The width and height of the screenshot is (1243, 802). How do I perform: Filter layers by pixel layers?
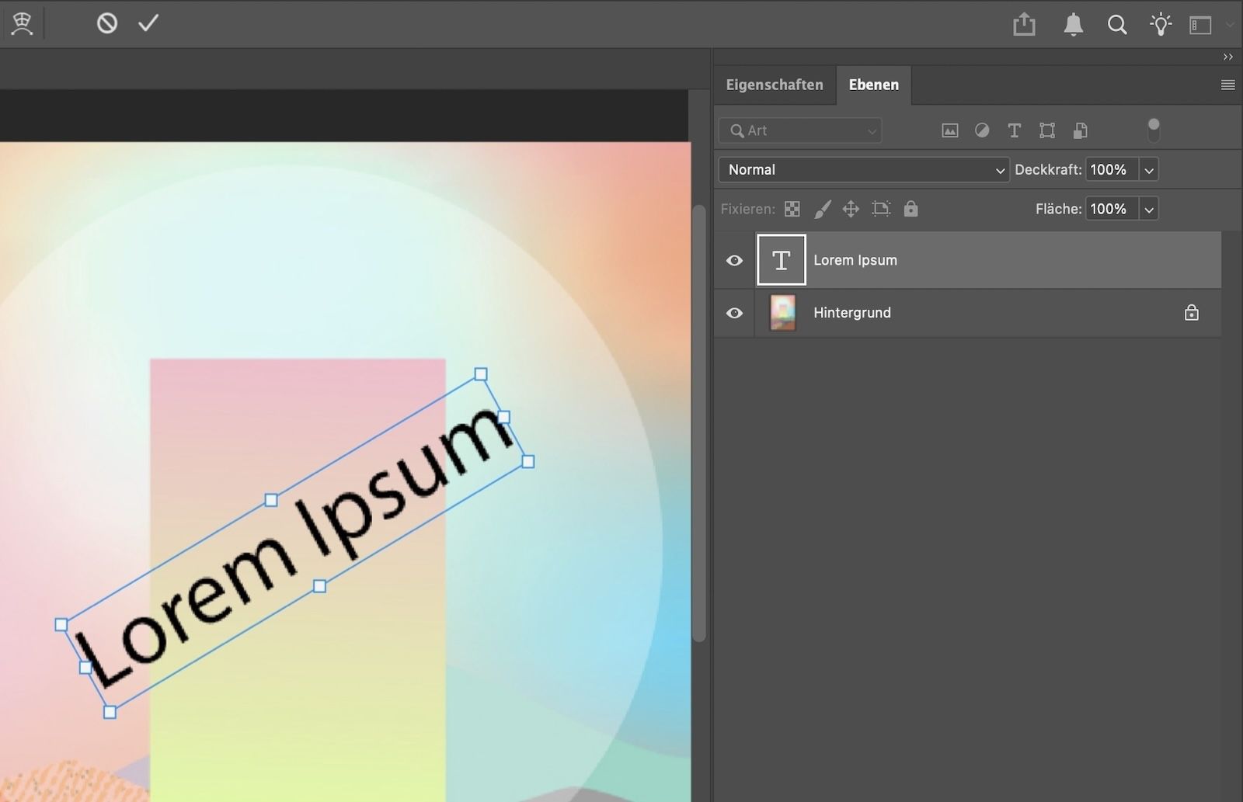(949, 130)
